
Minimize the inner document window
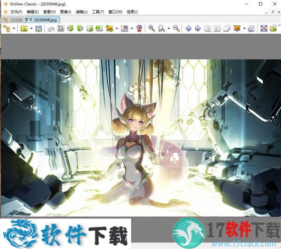[267, 12]
